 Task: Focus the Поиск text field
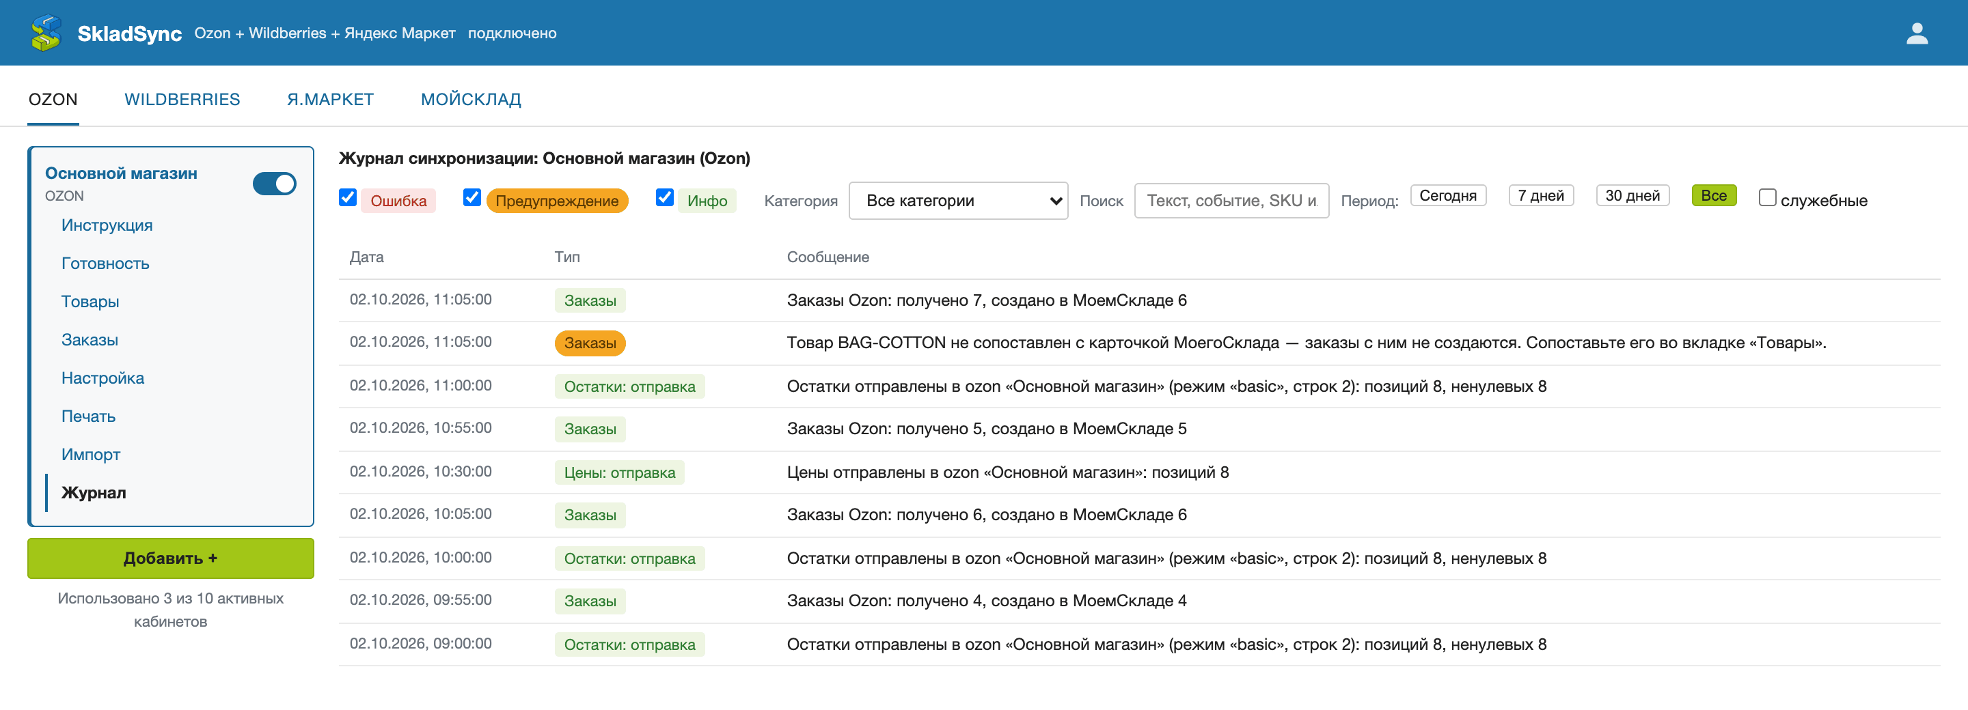pyautogui.click(x=1231, y=201)
